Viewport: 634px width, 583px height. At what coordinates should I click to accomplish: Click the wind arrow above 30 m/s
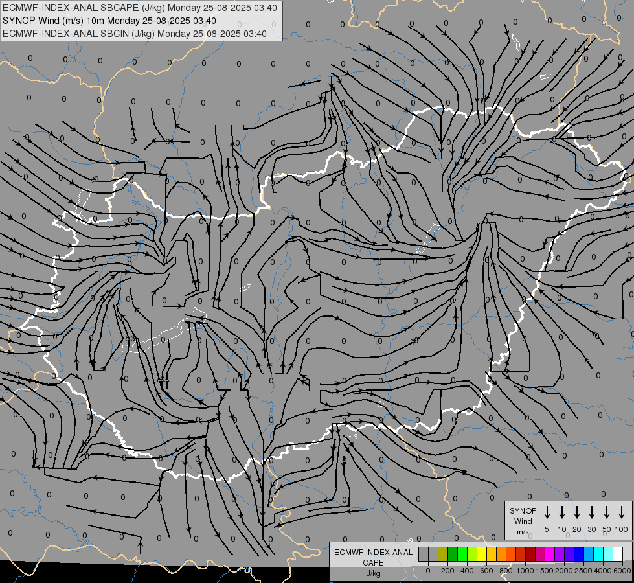pyautogui.click(x=592, y=512)
